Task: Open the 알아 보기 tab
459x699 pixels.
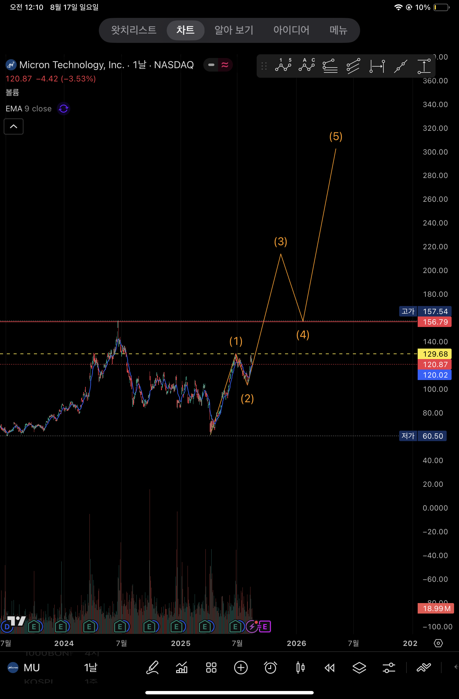Action: 234,30
